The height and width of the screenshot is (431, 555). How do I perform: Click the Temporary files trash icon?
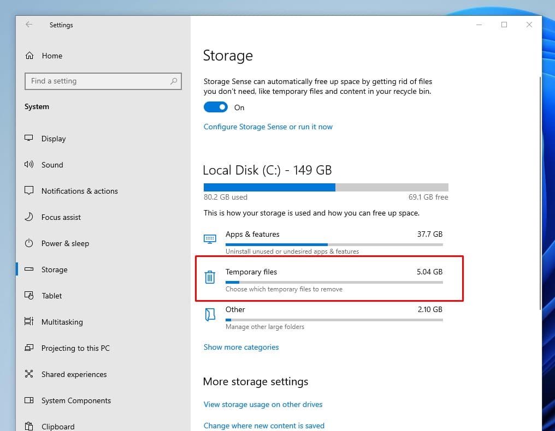click(x=210, y=277)
